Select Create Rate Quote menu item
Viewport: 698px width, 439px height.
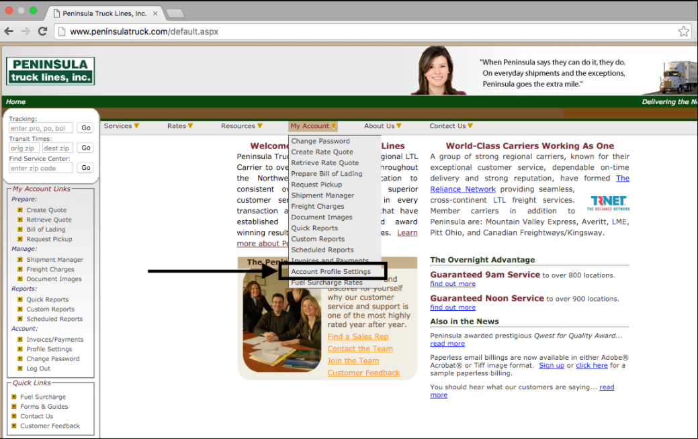coord(322,152)
